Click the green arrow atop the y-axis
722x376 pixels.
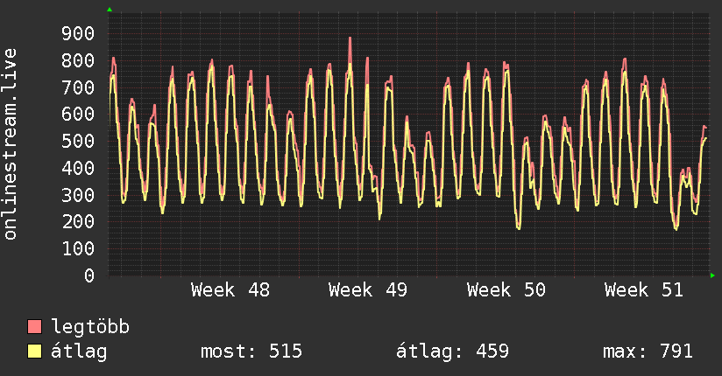coord(110,10)
